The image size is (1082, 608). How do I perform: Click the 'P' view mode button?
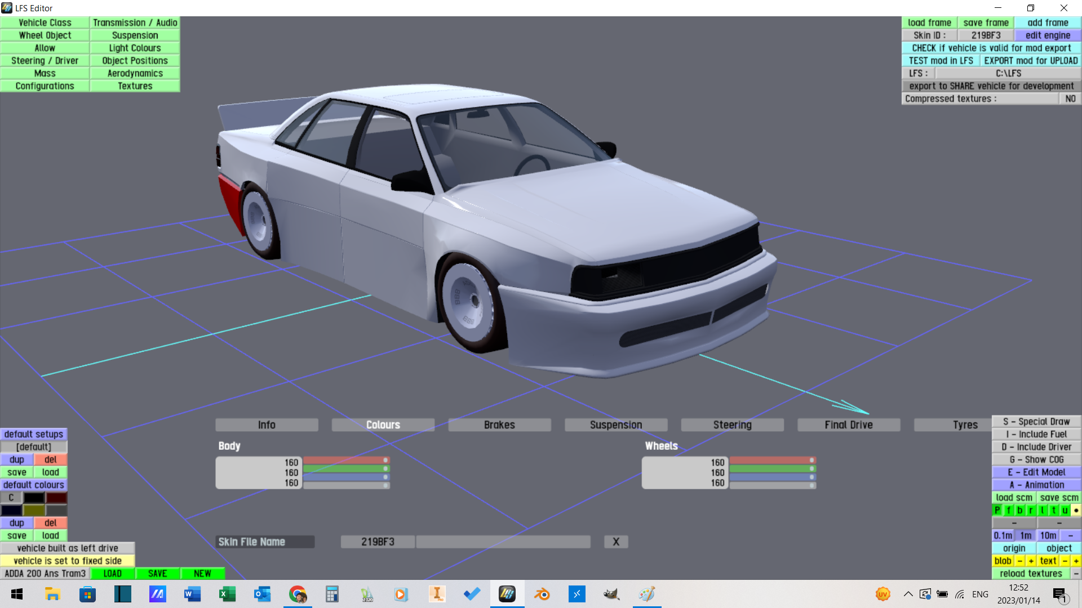point(997,510)
